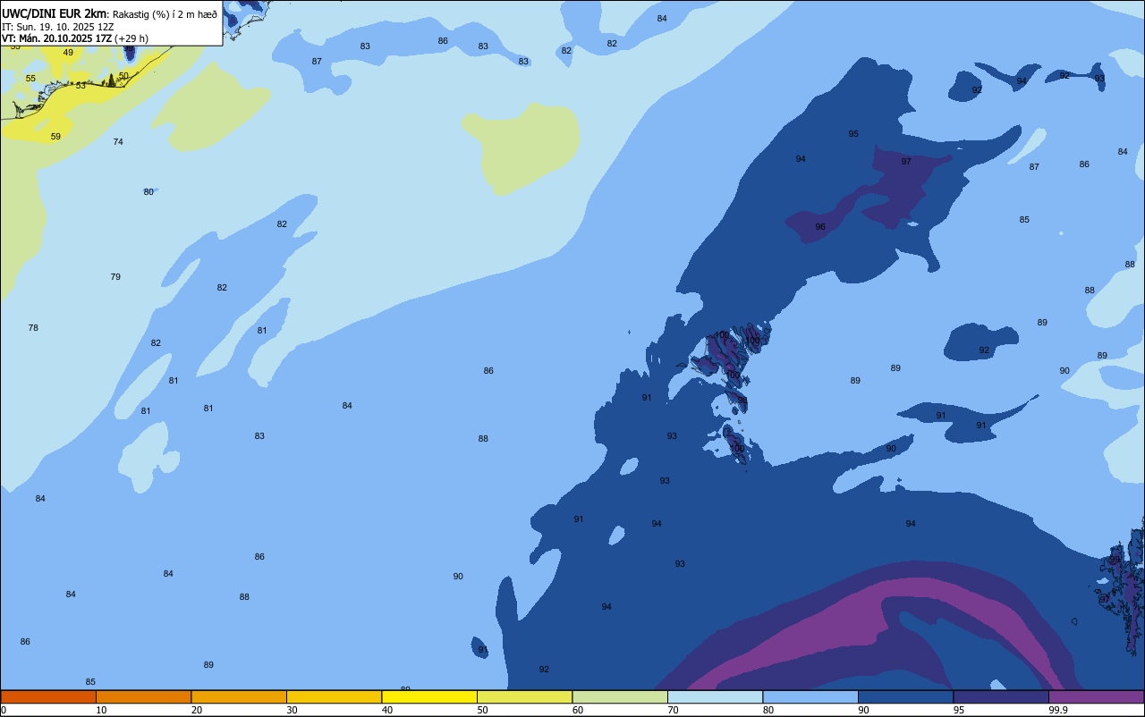Click the "VT: Mán. 20.10.2025 17Z" valid time

pyautogui.click(x=56, y=38)
